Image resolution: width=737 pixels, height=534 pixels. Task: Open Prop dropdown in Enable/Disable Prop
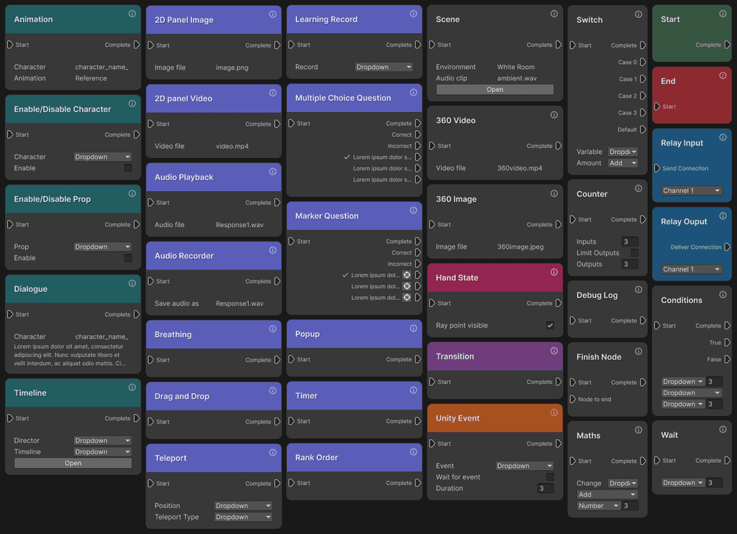click(x=102, y=247)
